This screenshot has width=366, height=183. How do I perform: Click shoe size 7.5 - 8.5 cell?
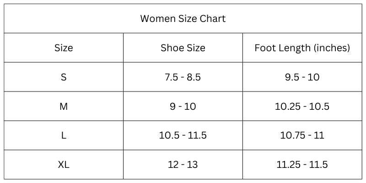(183, 77)
